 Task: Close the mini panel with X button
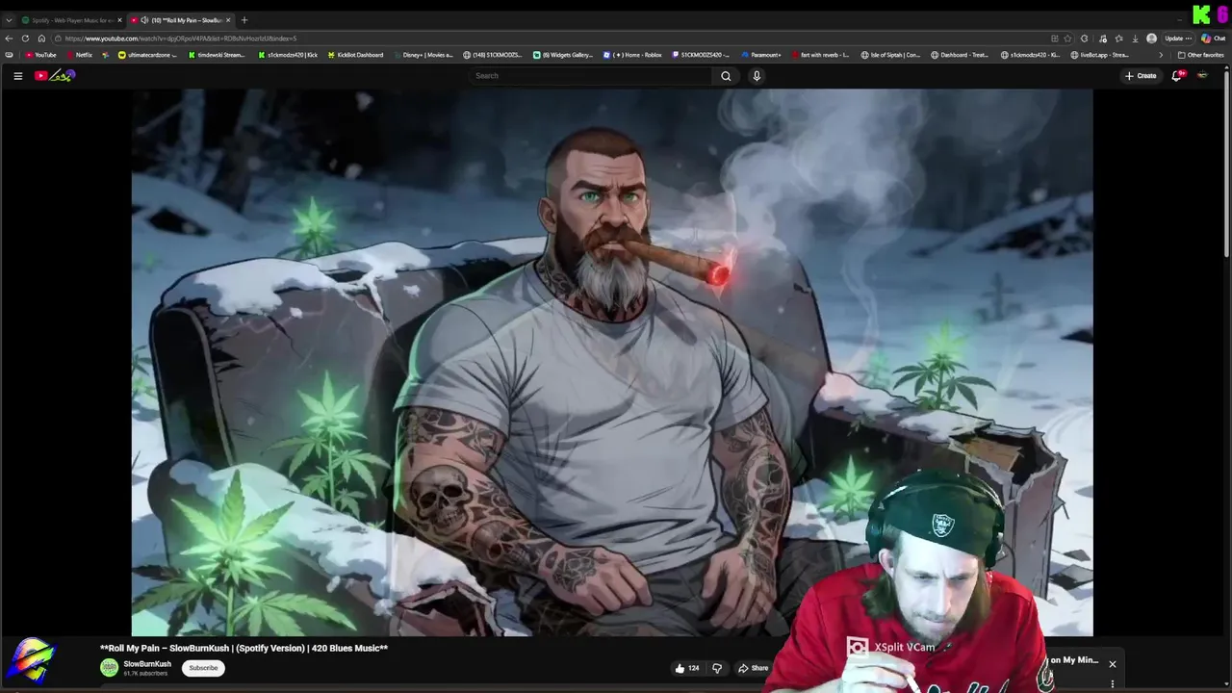click(x=1112, y=664)
